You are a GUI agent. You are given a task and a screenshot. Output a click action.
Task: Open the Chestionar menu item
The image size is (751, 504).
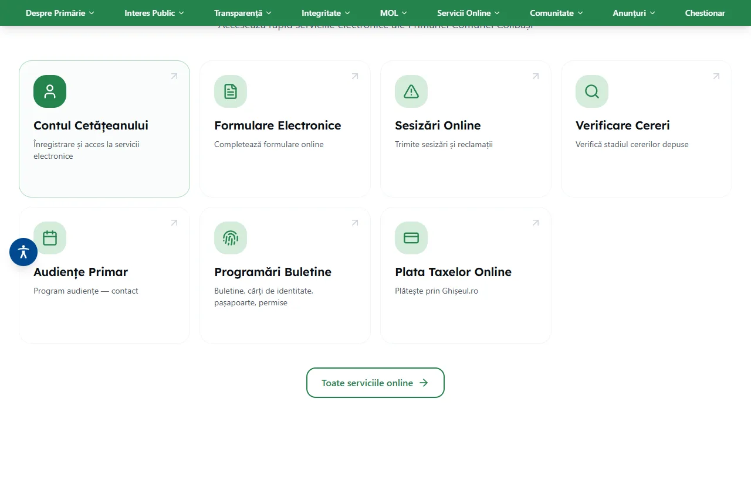(x=705, y=13)
